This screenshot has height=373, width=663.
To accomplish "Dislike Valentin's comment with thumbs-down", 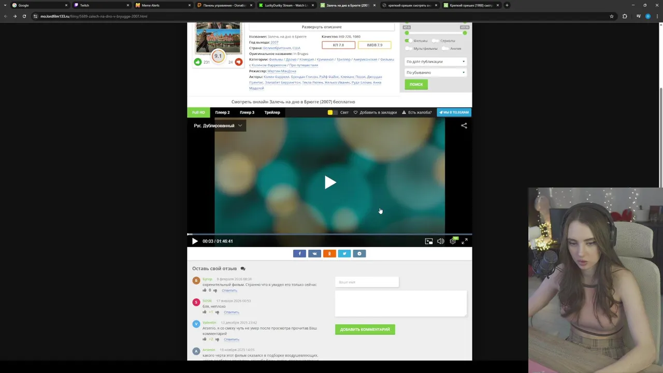I will (217, 339).
